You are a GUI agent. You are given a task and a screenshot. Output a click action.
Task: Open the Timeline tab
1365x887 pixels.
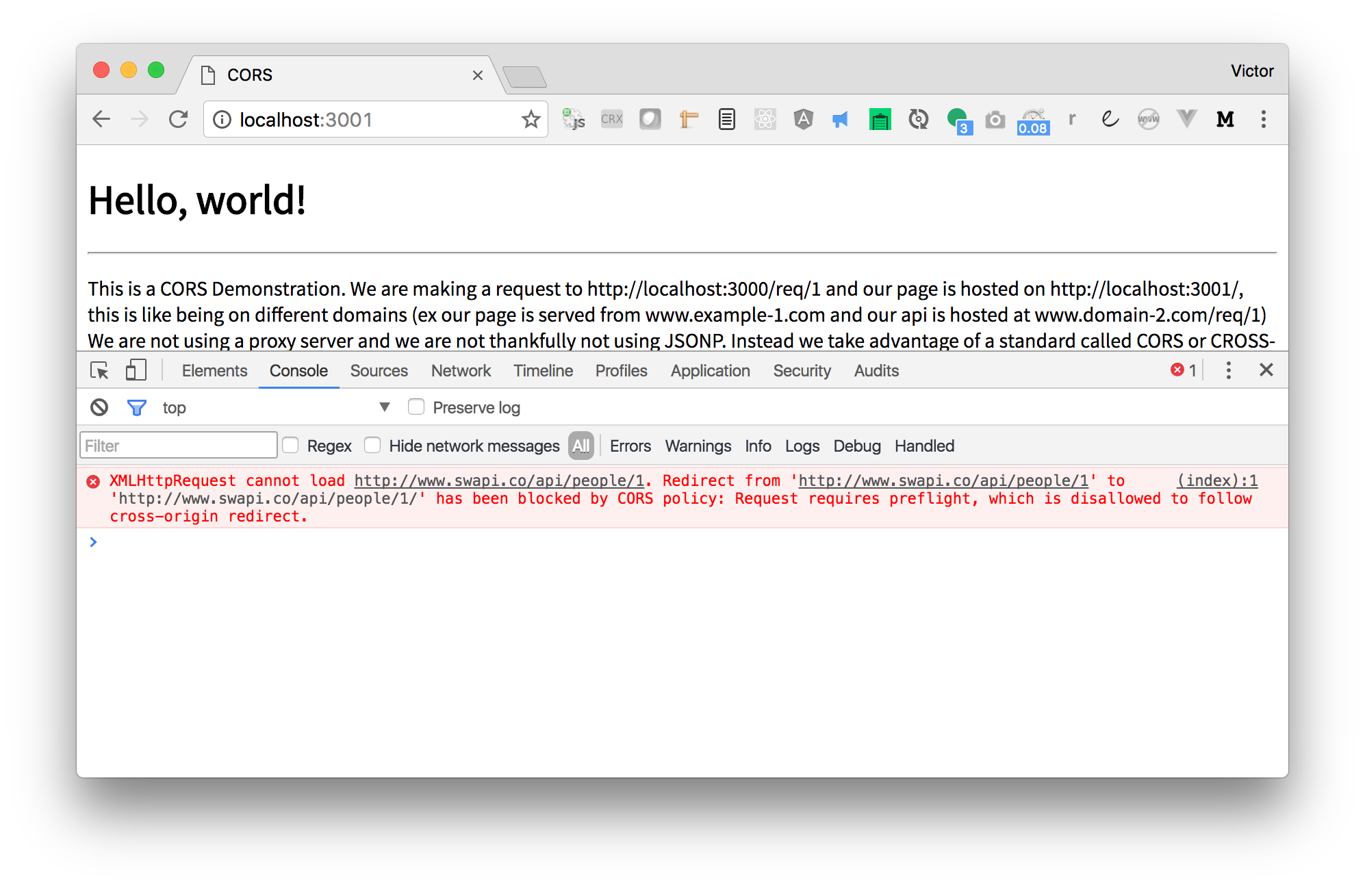click(543, 370)
